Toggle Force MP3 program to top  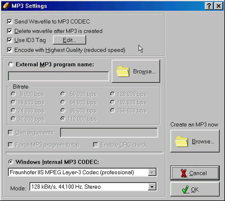coord(10,145)
